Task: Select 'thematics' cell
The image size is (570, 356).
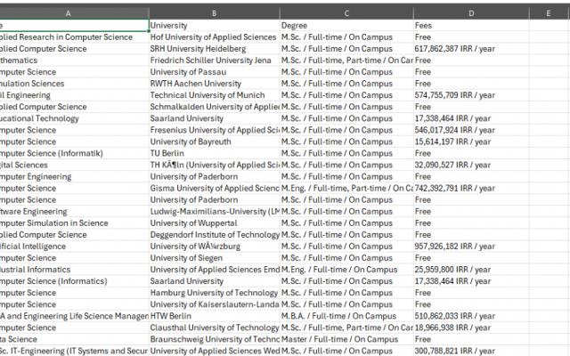Action: point(74,61)
